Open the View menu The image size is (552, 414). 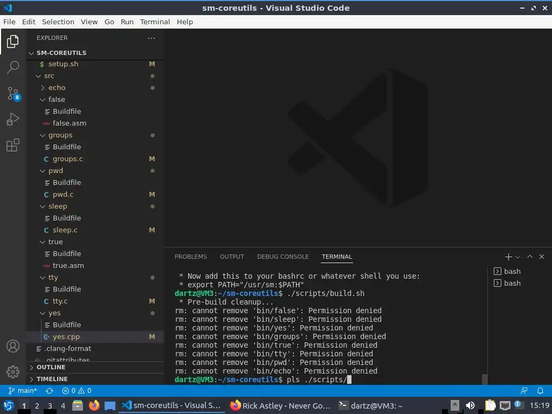pyautogui.click(x=89, y=22)
